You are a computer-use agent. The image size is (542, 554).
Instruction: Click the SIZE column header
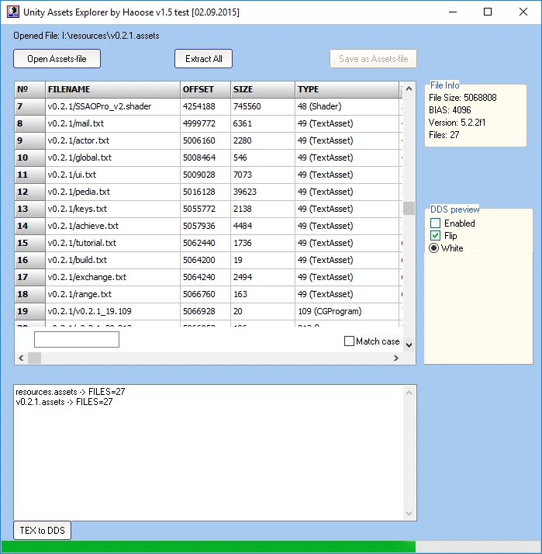click(261, 89)
